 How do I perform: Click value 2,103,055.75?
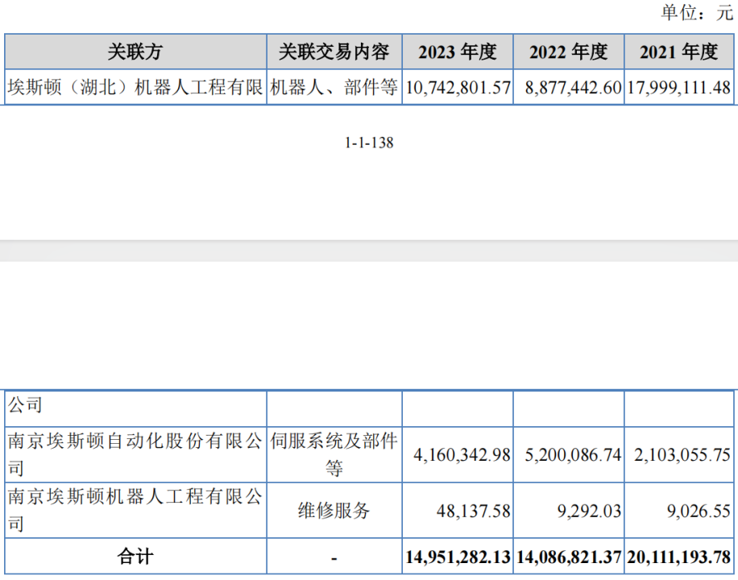pos(682,455)
